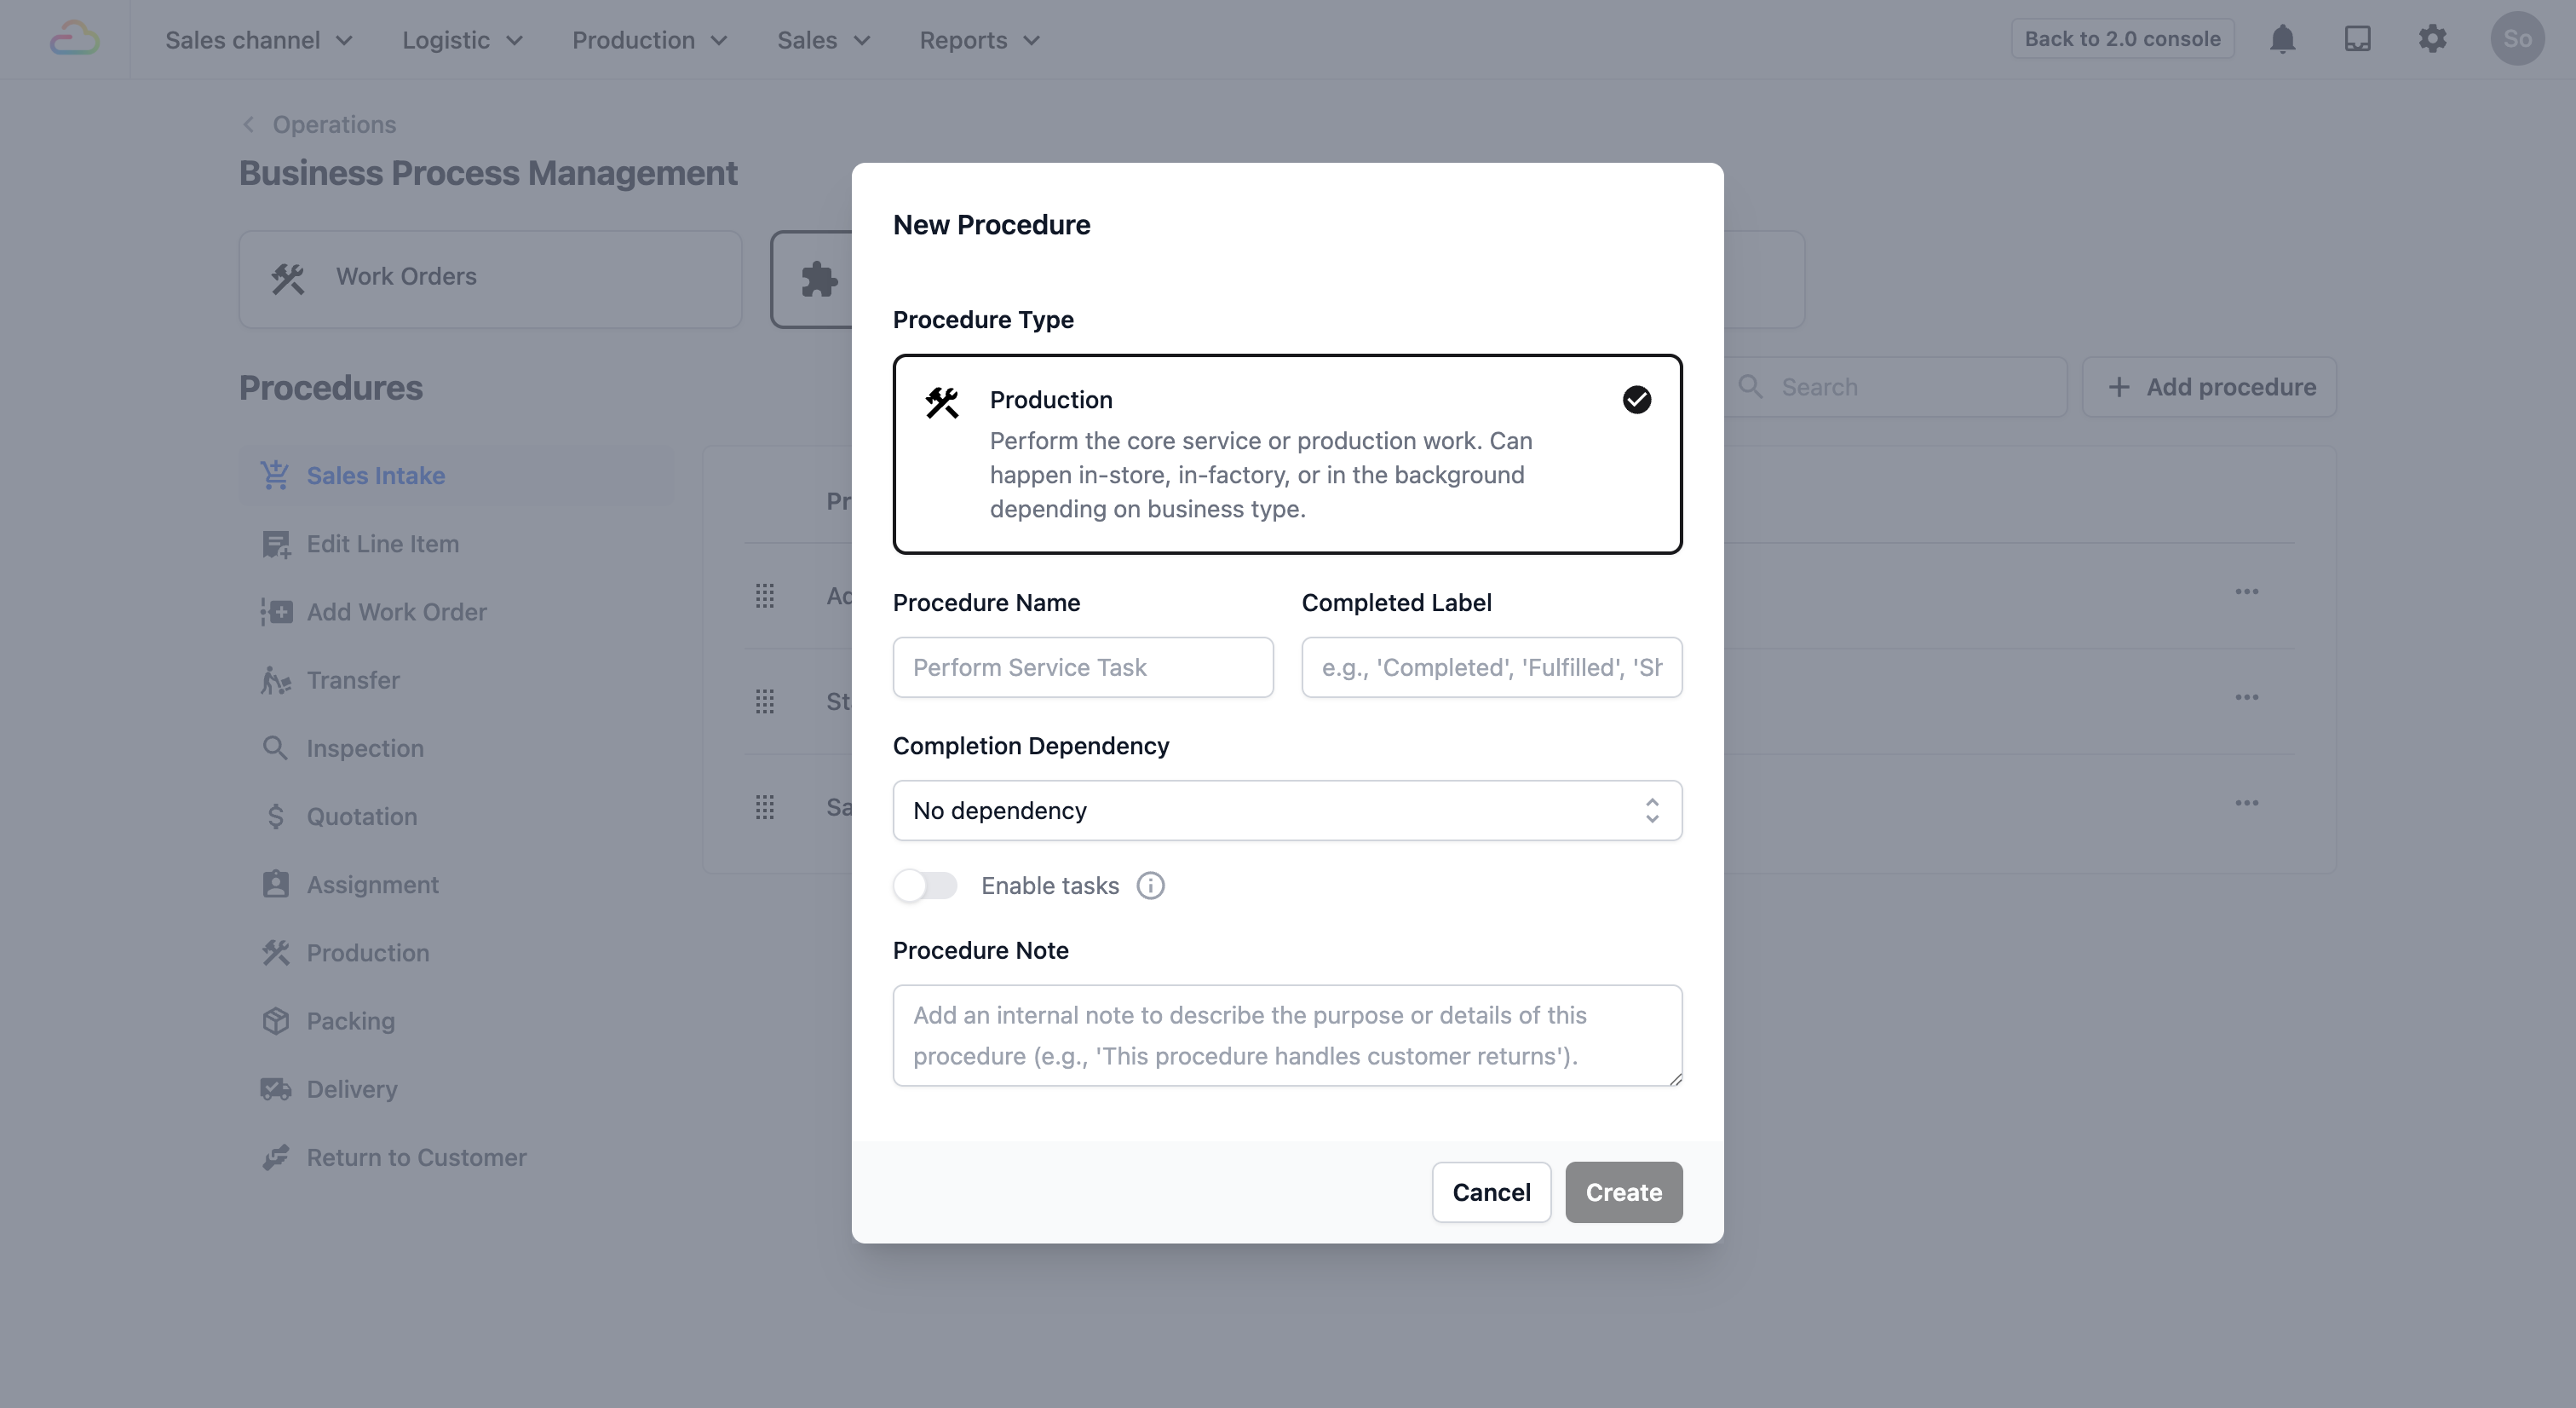Click the Procedure Note text area
2576x1408 pixels.
[1286, 1035]
